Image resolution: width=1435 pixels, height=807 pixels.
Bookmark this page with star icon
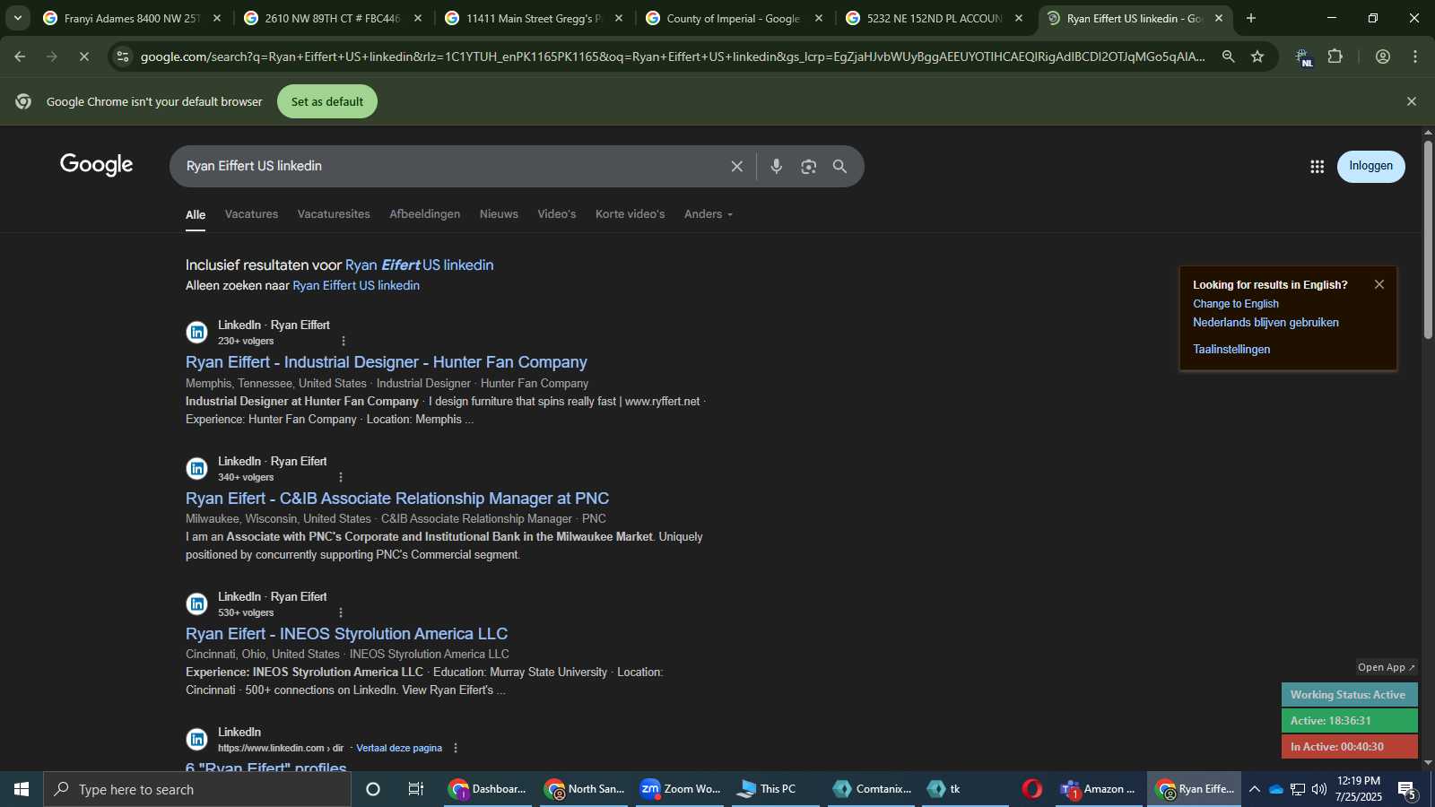[x=1257, y=56]
